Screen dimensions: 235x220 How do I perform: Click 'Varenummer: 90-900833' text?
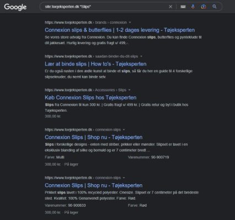point(65,205)
